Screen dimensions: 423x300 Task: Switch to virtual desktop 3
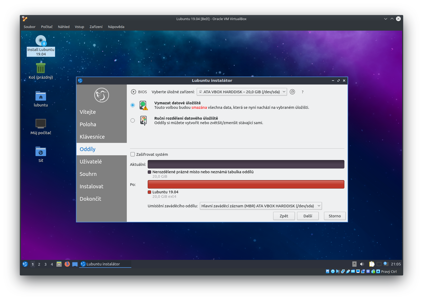[46, 264]
